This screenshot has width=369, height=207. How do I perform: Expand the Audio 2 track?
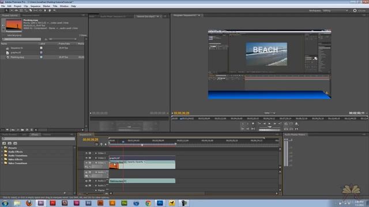click(x=96, y=181)
